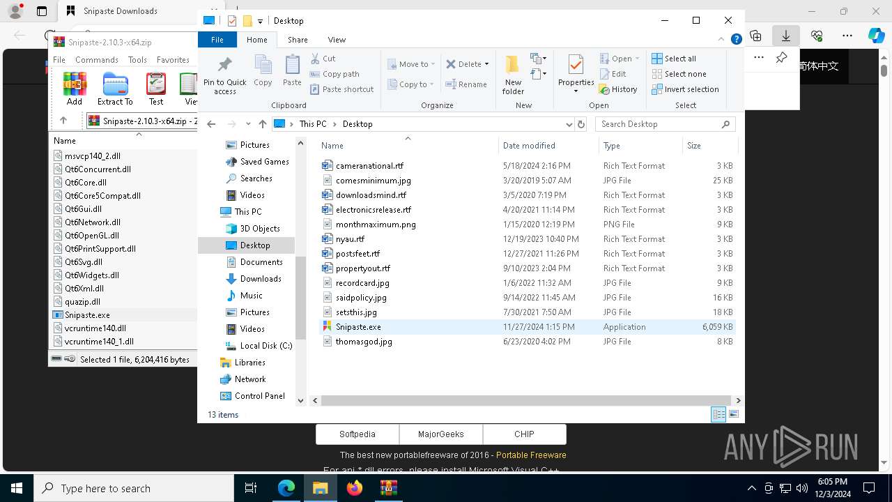The image size is (892, 502).
Task: Click This PC in address breadcrumb
Action: tap(313, 124)
